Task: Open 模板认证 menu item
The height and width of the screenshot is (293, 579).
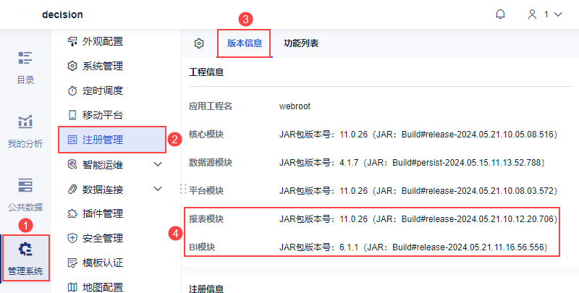Action: [102, 263]
